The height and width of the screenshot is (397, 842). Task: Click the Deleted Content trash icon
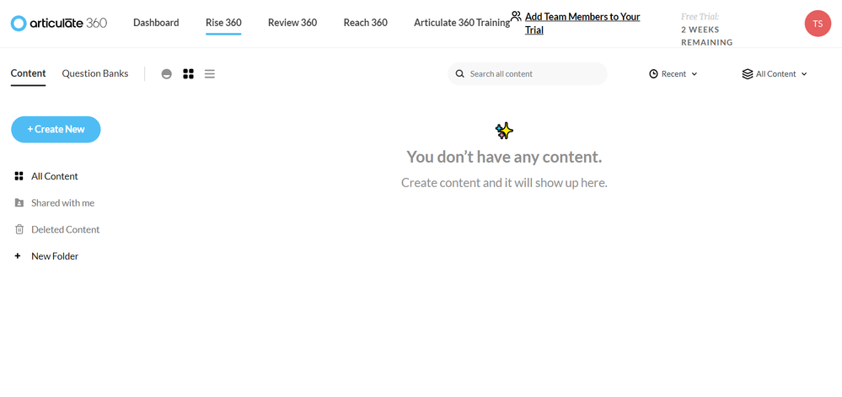point(19,229)
